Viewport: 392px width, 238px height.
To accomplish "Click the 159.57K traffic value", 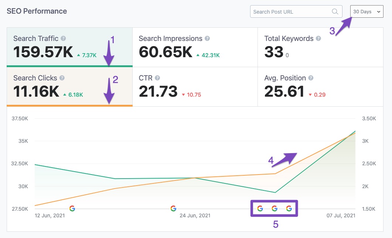I will [x=43, y=52].
